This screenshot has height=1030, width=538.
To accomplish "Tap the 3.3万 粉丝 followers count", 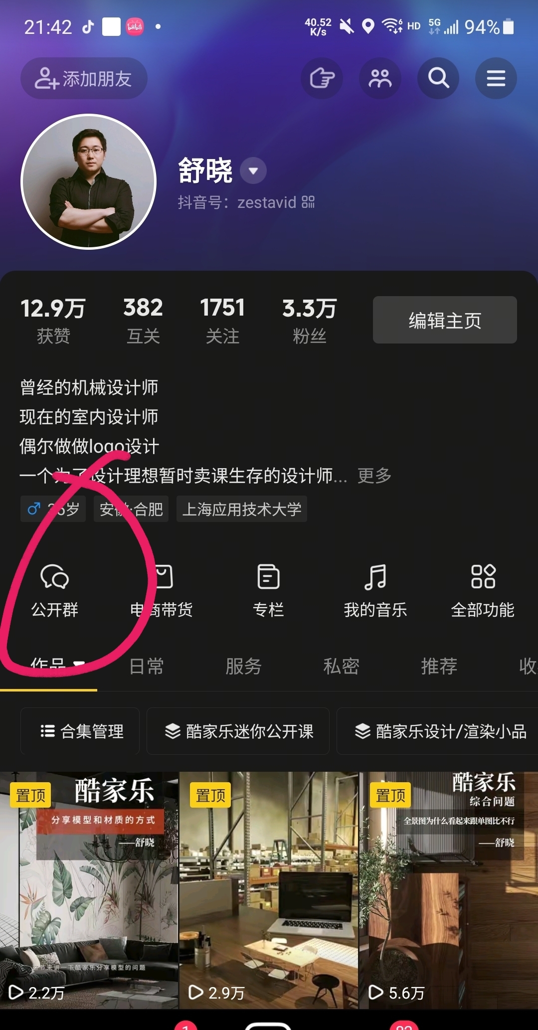I will 309,321.
